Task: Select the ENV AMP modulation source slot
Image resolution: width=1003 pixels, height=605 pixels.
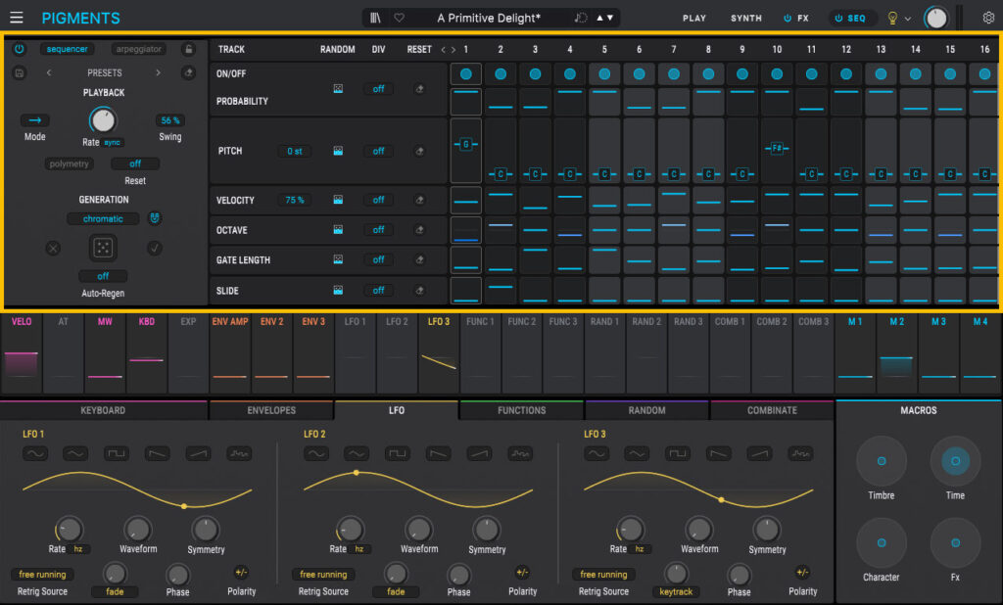Action: pyautogui.click(x=229, y=353)
